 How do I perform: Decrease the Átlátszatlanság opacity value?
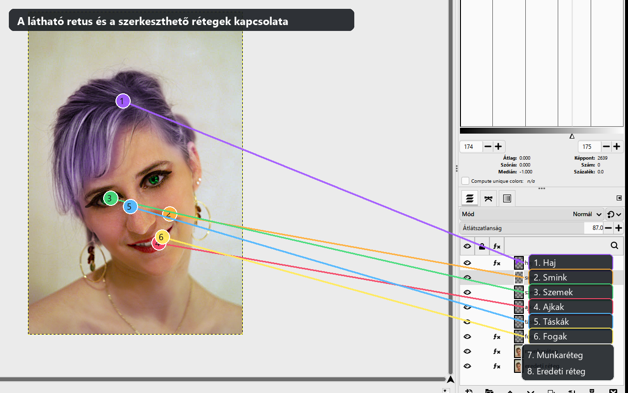608,228
